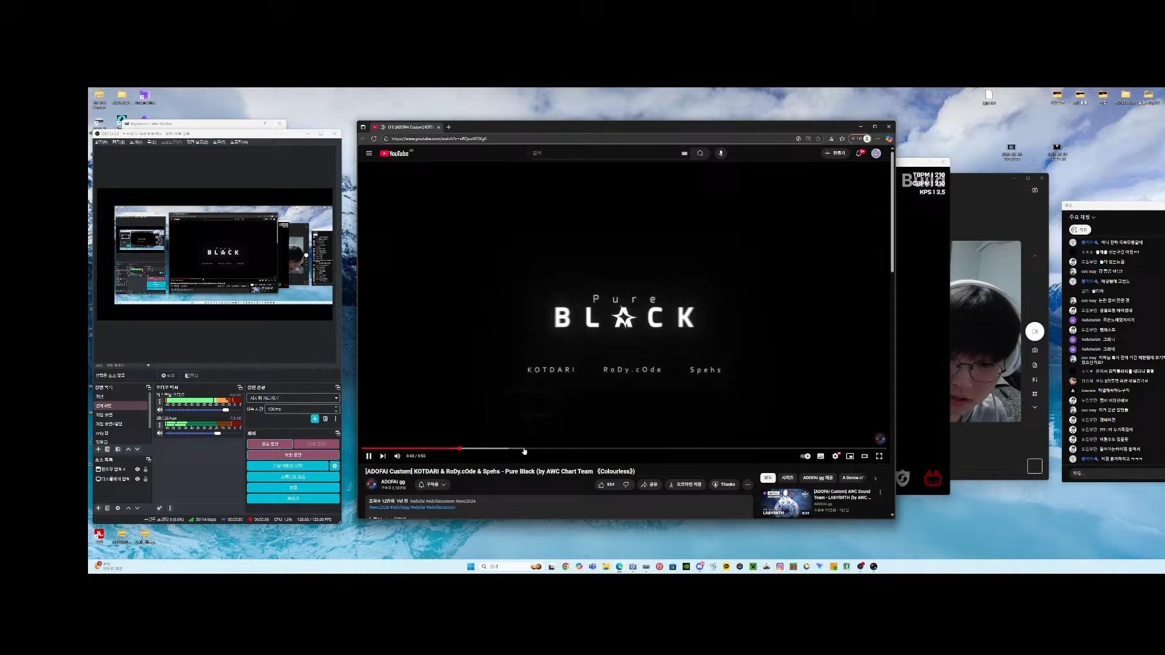Click the browser address bar URL

[439, 139]
